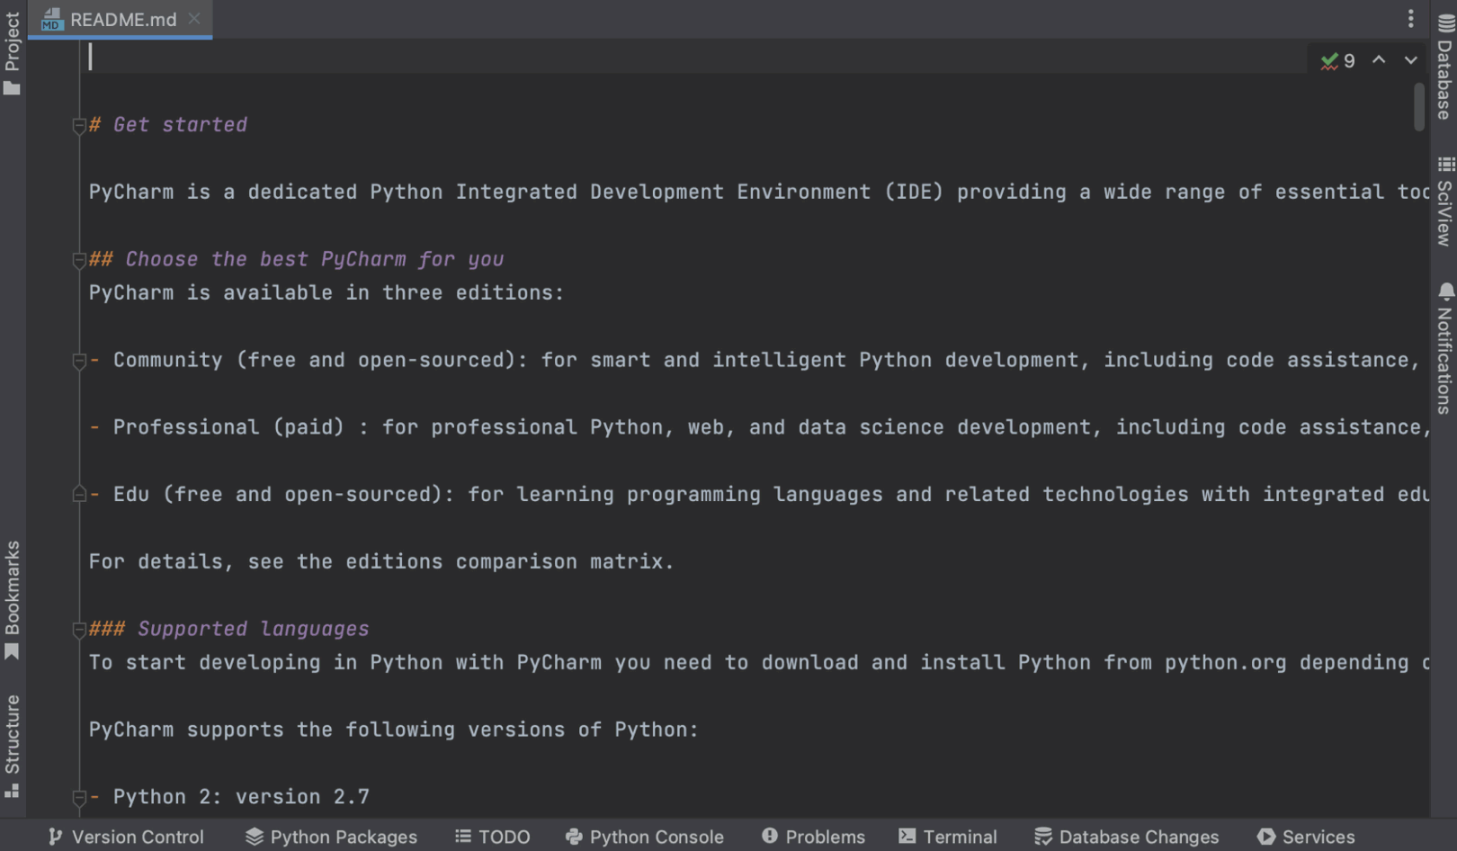Close the README.md tab

point(194,18)
